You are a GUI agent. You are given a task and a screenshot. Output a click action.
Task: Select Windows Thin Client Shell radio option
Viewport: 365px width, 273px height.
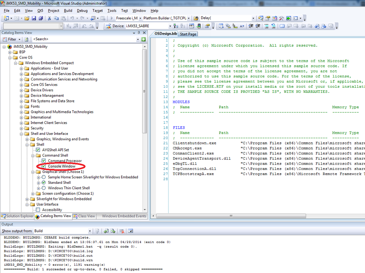click(44, 188)
